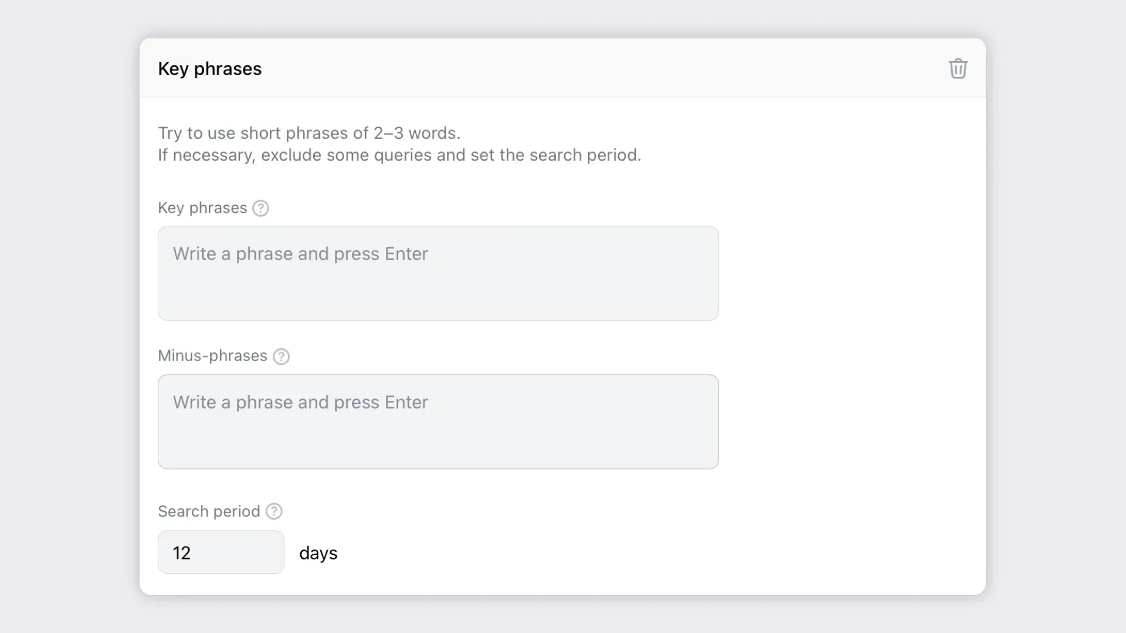Click the 'Try to use short phrases' hint
The height and width of the screenshot is (633, 1126).
(x=308, y=133)
